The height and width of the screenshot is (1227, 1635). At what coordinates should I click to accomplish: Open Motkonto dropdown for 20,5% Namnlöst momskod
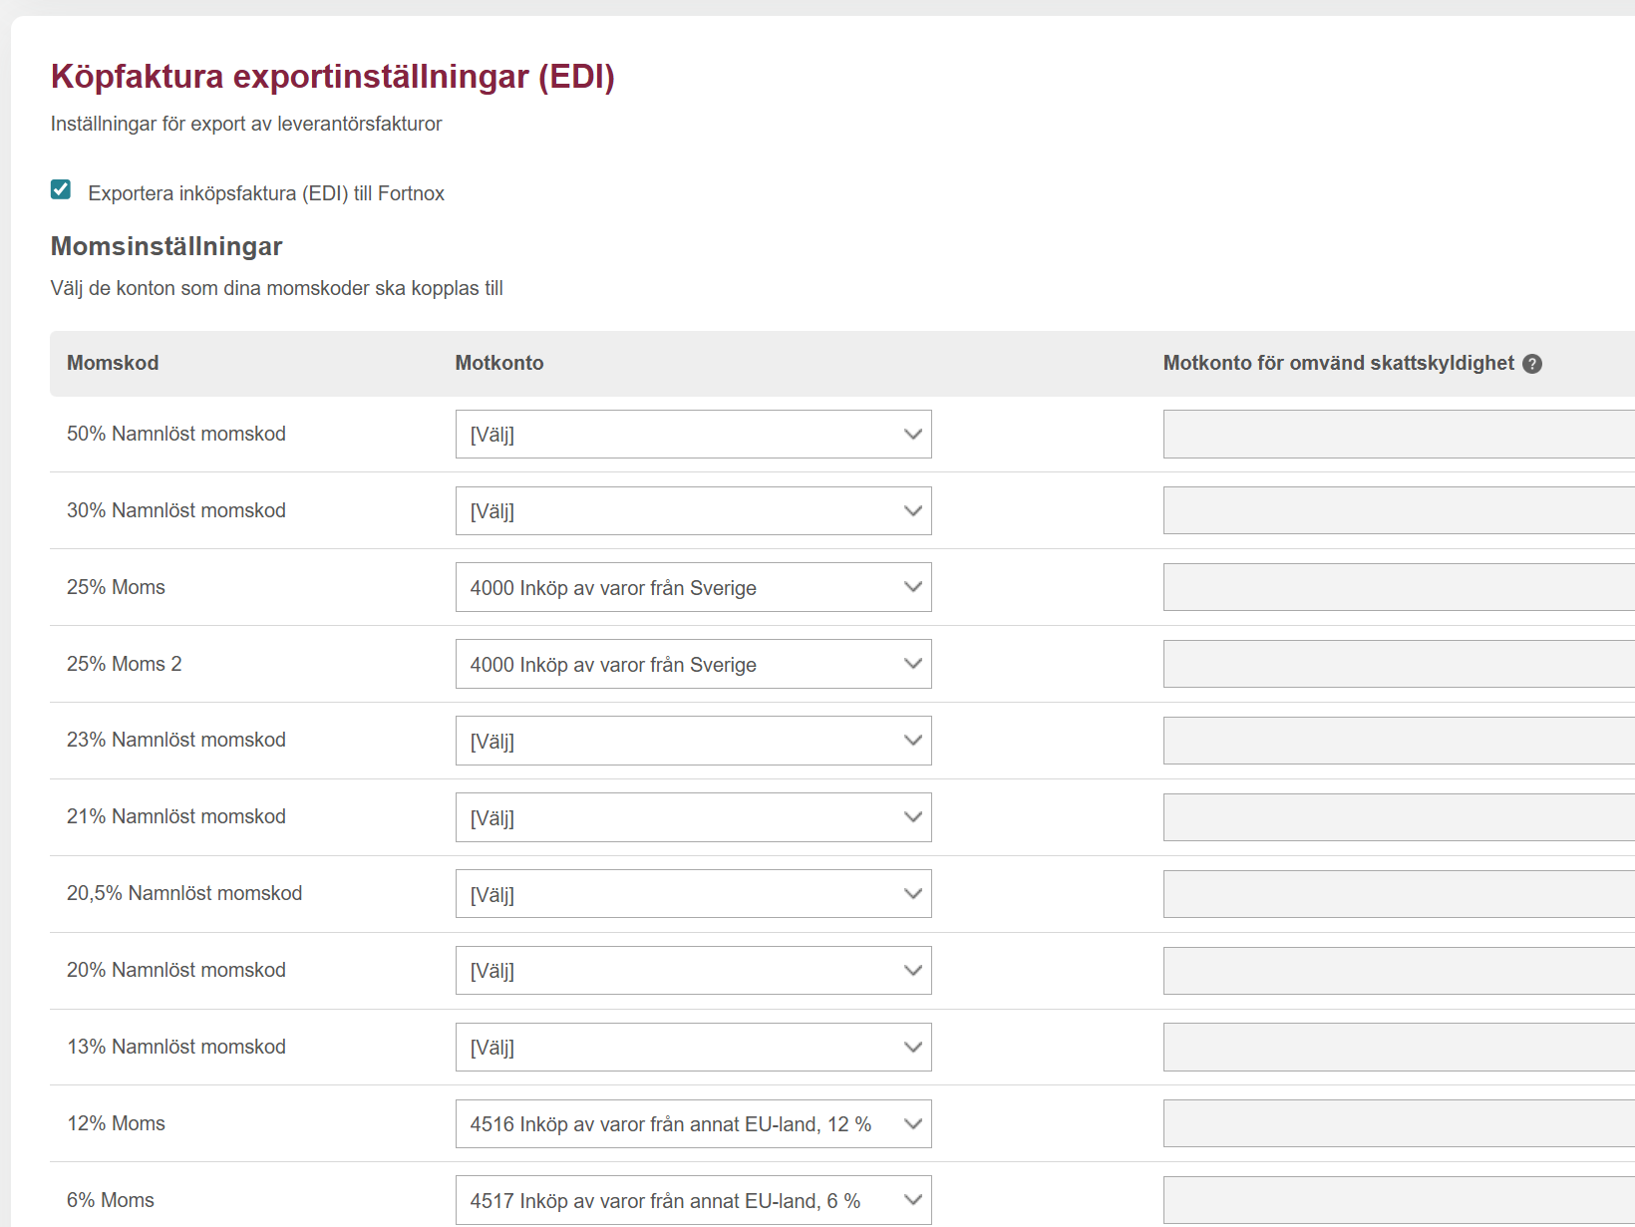coord(693,894)
